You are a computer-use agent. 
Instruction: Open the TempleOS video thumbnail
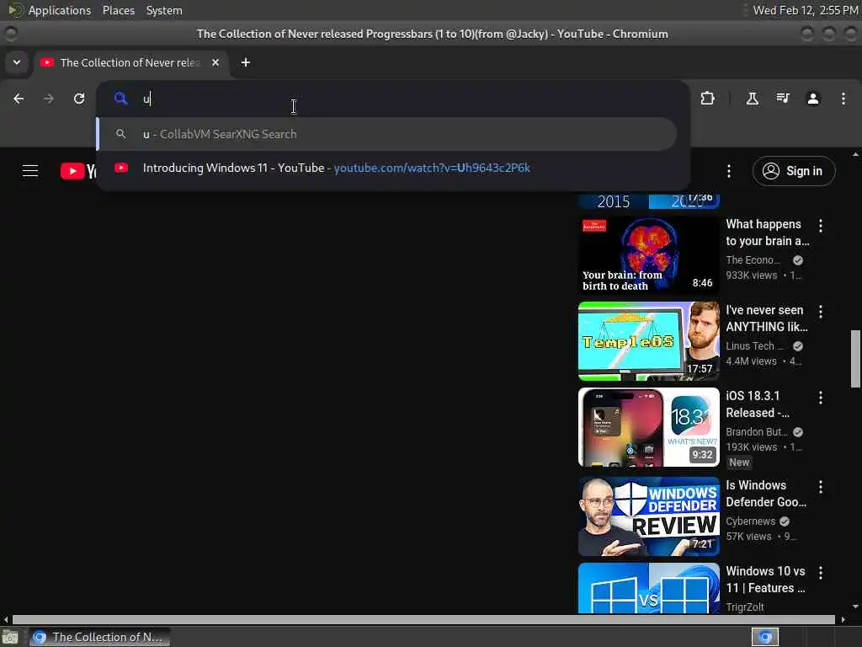coord(649,341)
